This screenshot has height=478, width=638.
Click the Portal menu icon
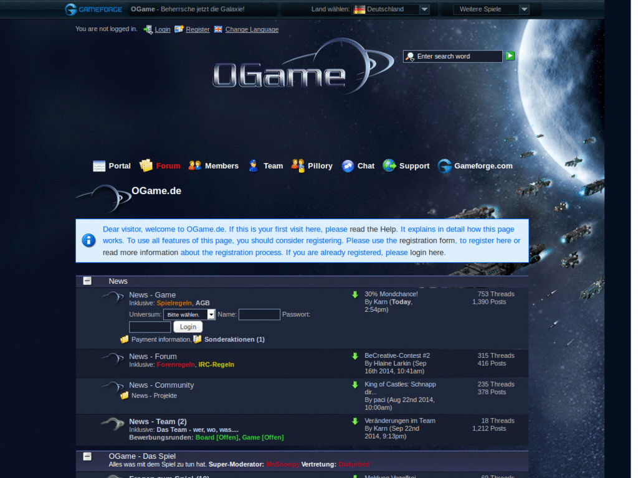(99, 166)
